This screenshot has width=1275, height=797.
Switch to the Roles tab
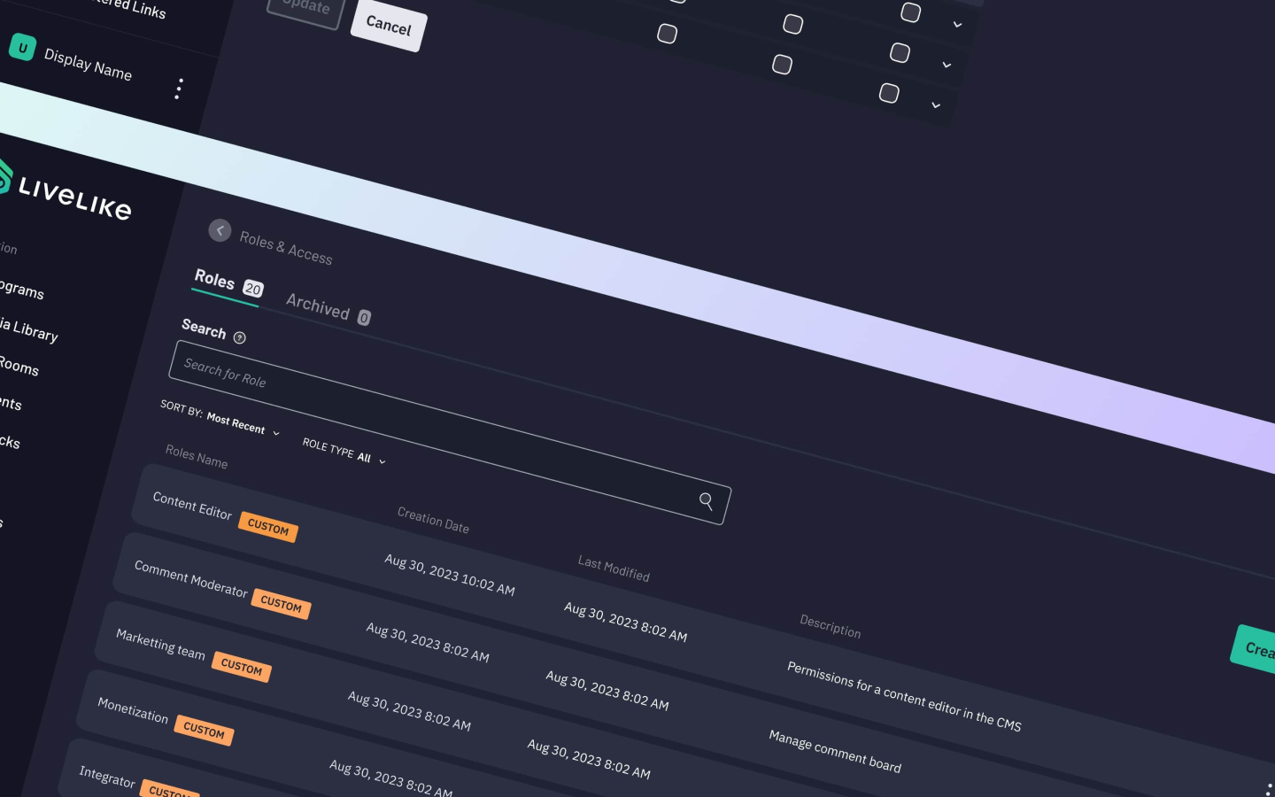click(228, 283)
